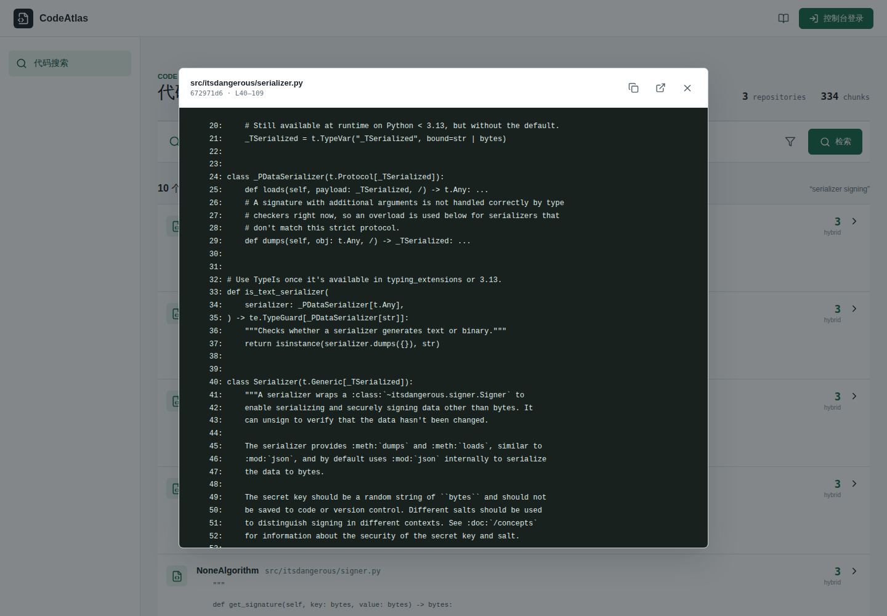This screenshot has width=887, height=616.
Task: Click the 334 chunks counter
Action: [x=845, y=97]
